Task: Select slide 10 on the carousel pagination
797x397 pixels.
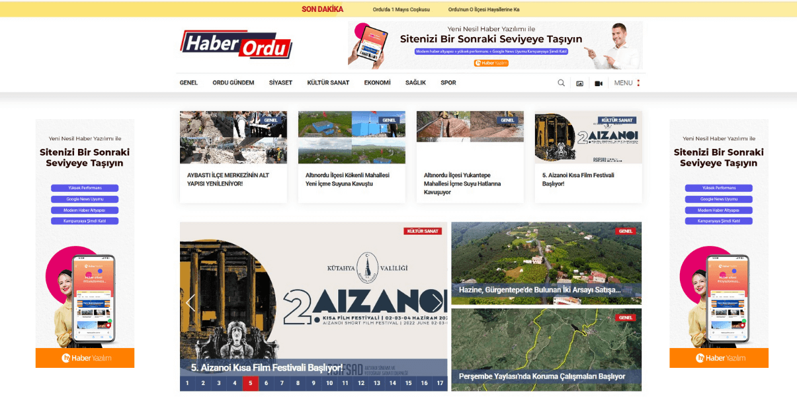Action: 329,382
